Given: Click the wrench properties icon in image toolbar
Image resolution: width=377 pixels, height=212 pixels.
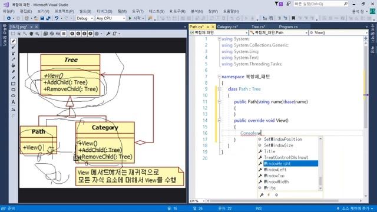Looking at the screenshot, I should [x=108, y=34].
